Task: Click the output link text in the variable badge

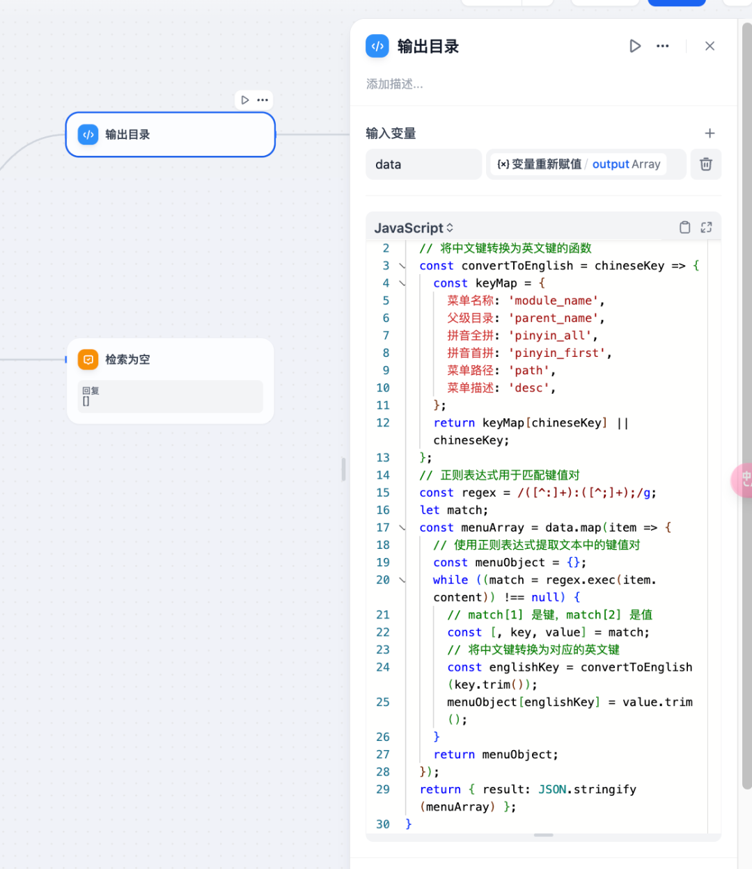Action: tap(610, 164)
